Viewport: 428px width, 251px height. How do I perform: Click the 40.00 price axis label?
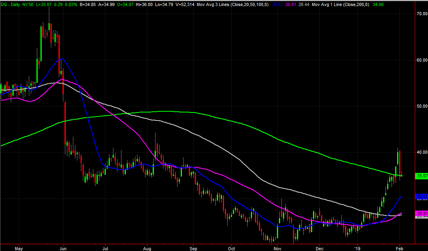click(421, 152)
